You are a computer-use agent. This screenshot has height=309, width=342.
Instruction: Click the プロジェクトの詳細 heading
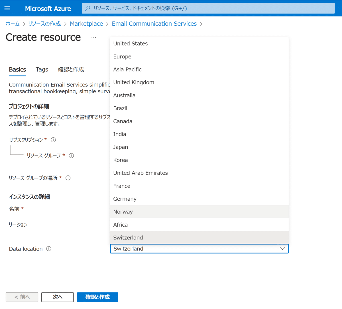pos(29,106)
